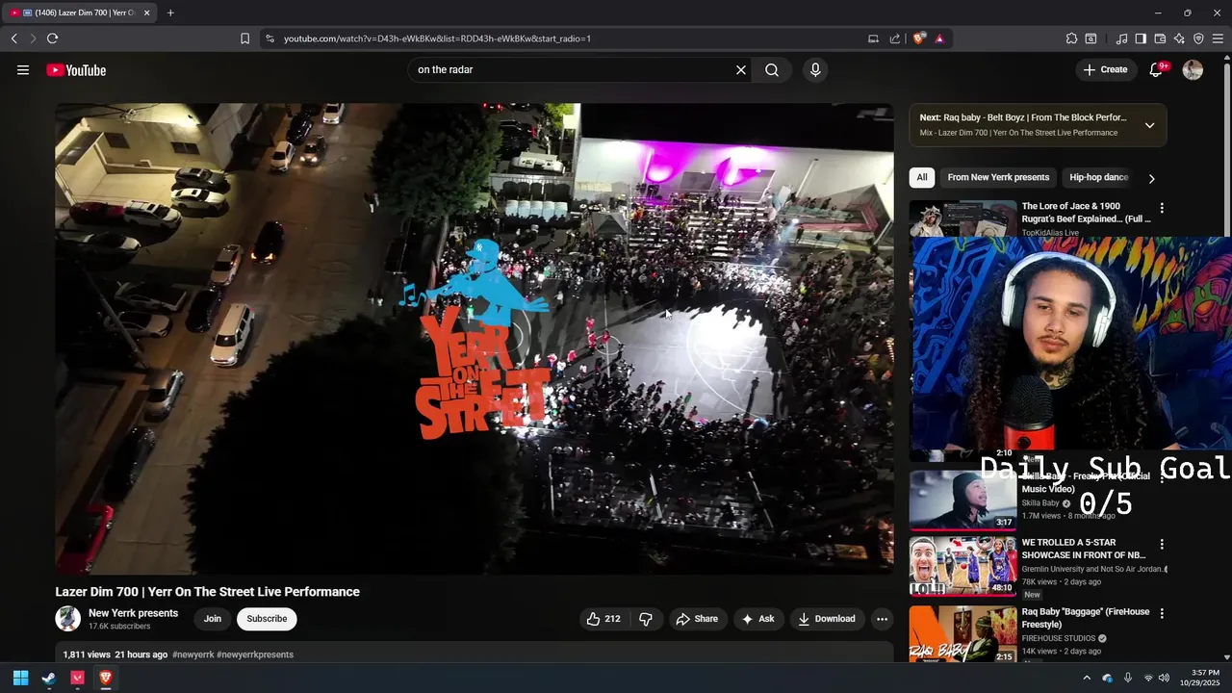The image size is (1232, 693).
Task: Open the Lore of Jace thumbnail
Action: (x=962, y=218)
